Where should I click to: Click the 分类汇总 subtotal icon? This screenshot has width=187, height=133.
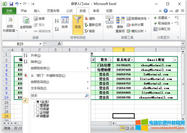tap(155, 29)
